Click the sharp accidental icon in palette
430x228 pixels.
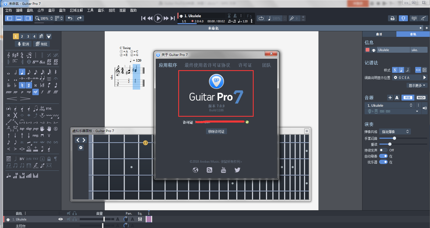click(29, 85)
